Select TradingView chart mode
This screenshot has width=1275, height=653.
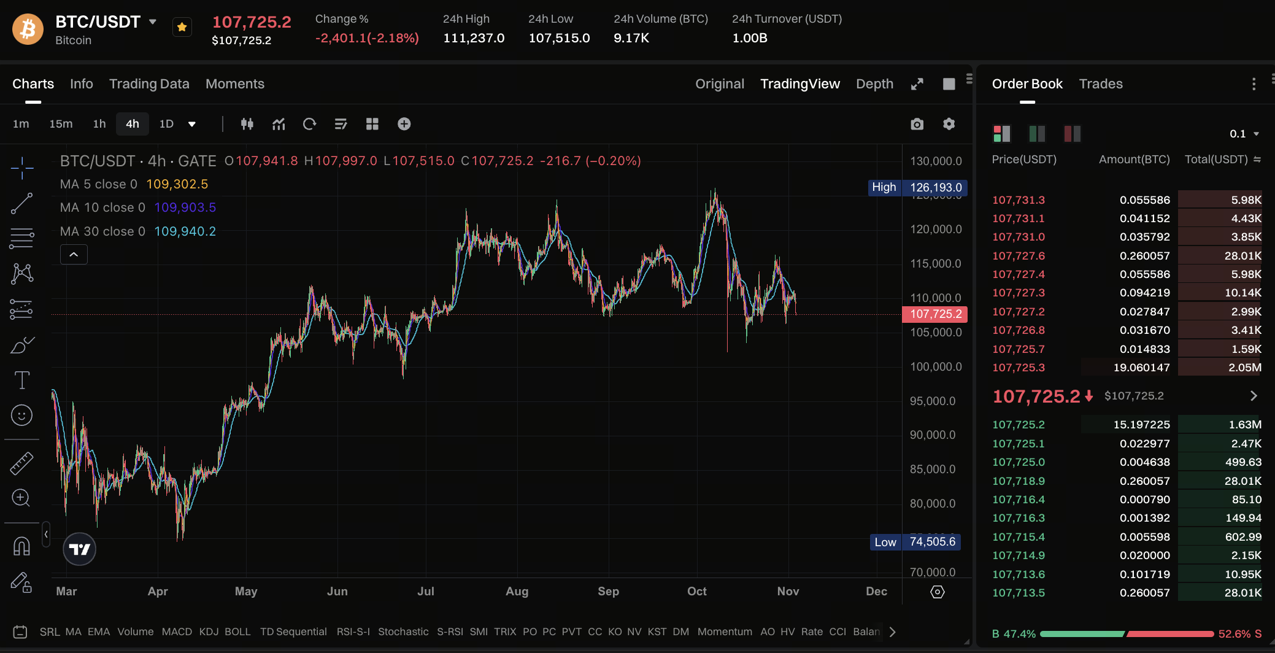[x=800, y=84]
